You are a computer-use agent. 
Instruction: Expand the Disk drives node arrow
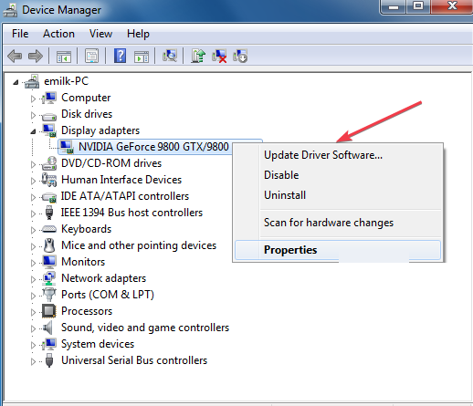click(x=33, y=115)
